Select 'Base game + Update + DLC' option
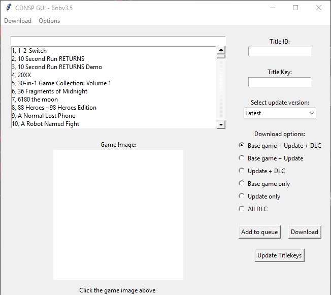 pos(280,146)
